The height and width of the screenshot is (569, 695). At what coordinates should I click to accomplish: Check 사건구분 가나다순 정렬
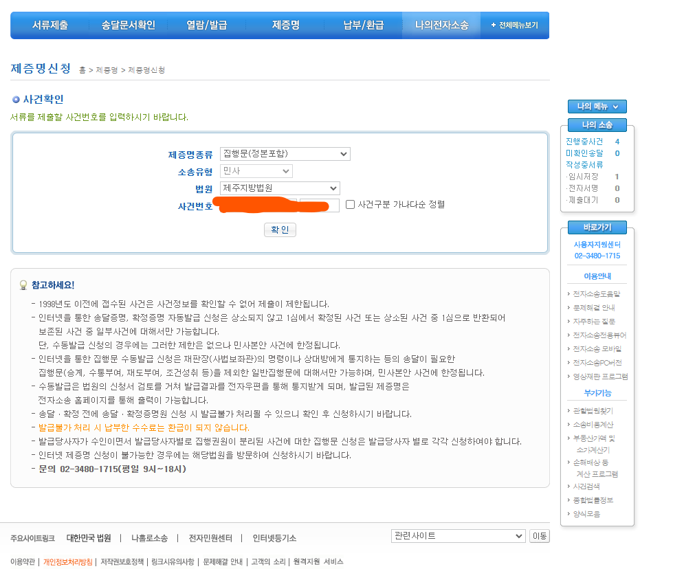tap(350, 204)
